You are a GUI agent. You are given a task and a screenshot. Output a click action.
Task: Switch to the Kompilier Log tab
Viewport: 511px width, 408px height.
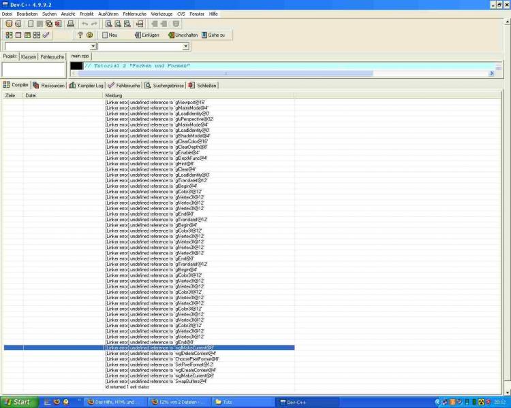pyautogui.click(x=86, y=86)
